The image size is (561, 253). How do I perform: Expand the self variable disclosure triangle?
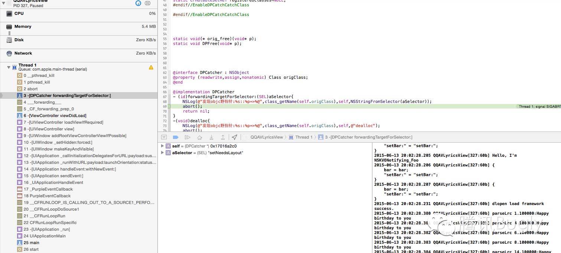162,146
